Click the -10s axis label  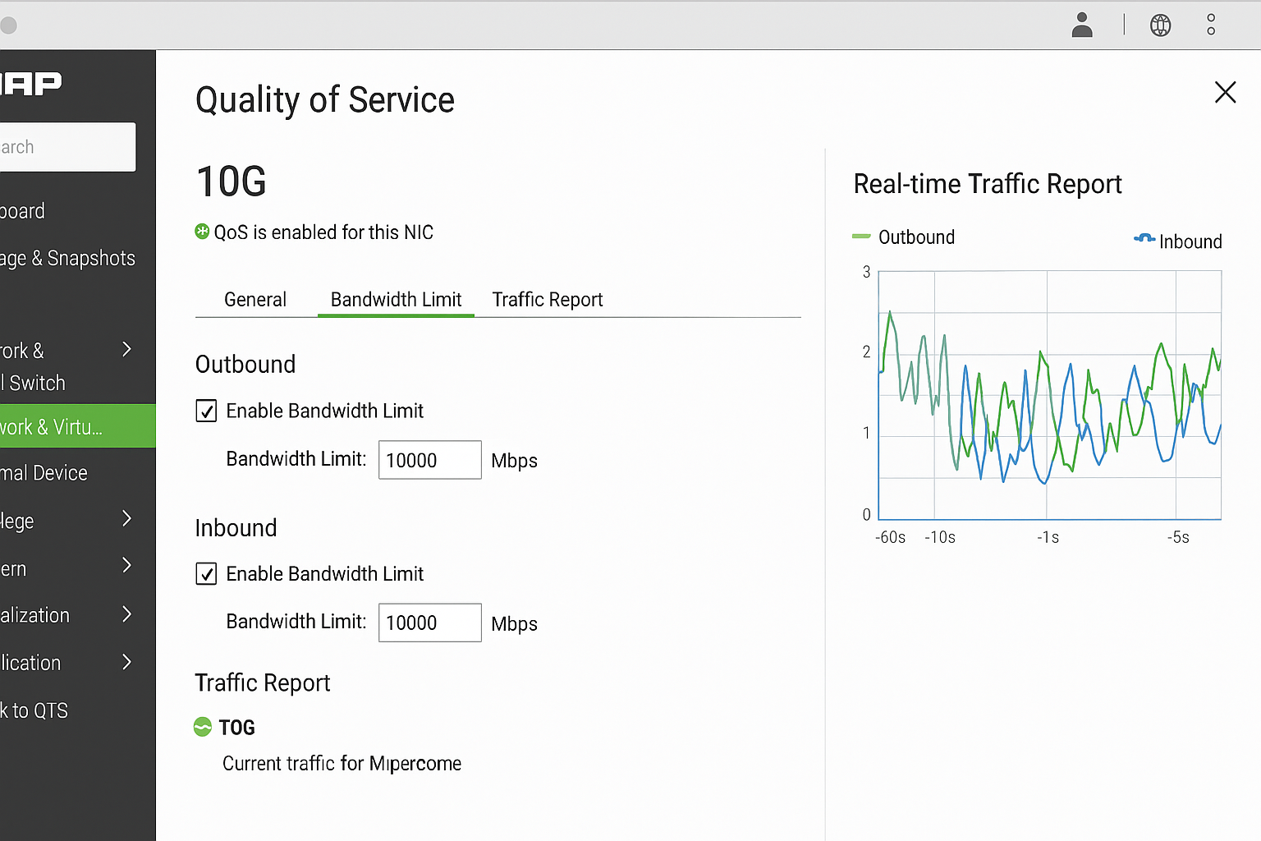[940, 537]
